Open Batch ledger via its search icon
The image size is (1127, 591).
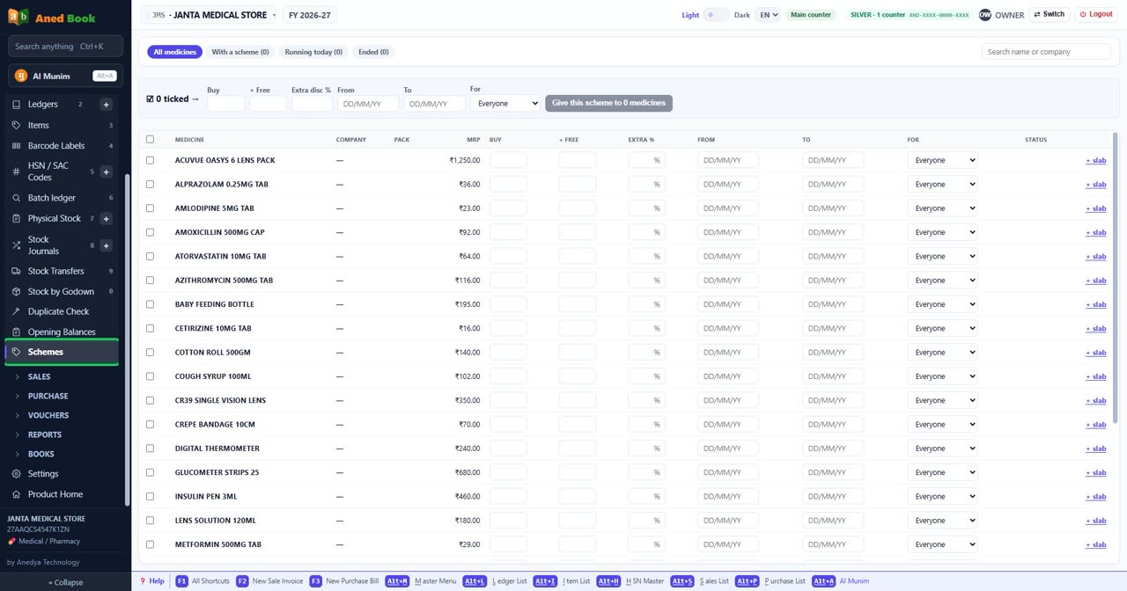16,198
